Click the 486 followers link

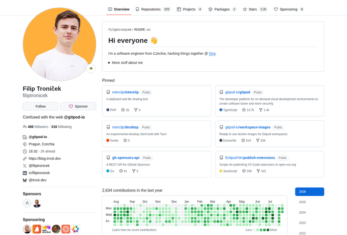click(x=36, y=127)
